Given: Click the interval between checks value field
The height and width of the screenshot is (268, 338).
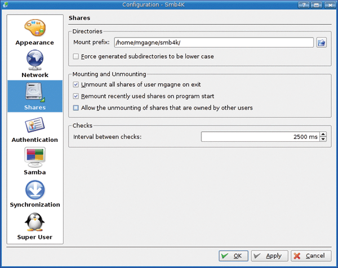Looking at the screenshot, I should click(x=259, y=137).
